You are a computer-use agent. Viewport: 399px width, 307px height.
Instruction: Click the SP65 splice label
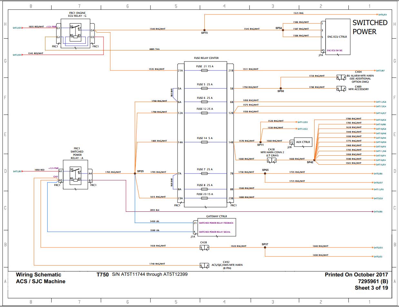coord(265,170)
